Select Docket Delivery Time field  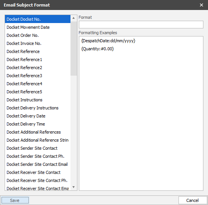[38, 124]
